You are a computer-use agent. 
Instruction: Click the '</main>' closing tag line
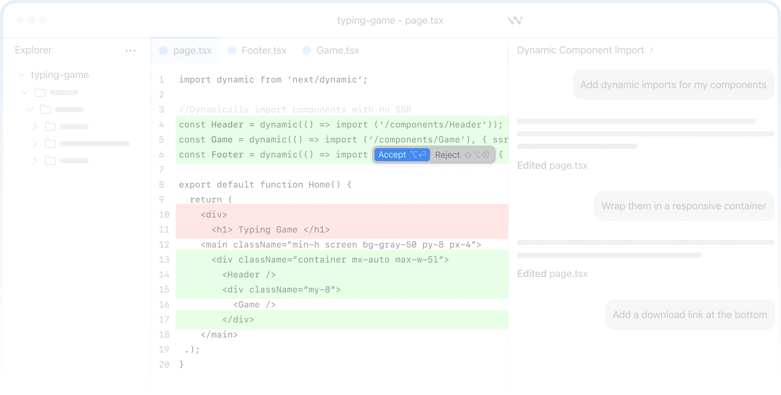(x=219, y=335)
